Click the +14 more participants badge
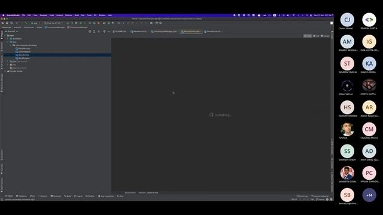 (369, 195)
